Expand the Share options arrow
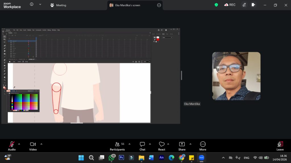The height and width of the screenshot is (163, 291). click(x=190, y=144)
